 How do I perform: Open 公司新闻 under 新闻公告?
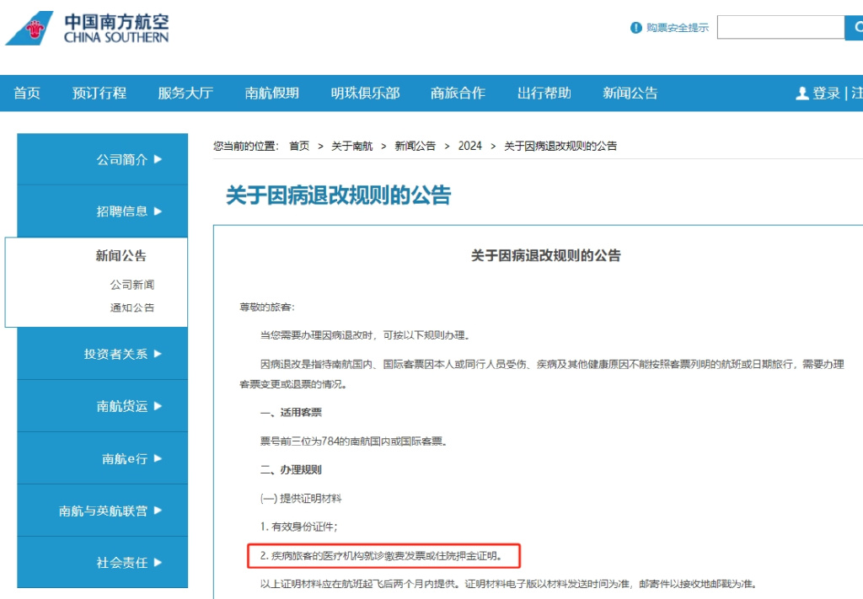[x=132, y=285]
